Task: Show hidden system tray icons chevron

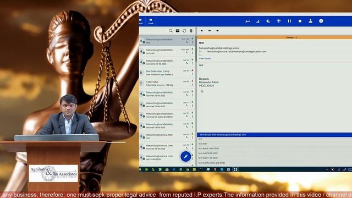Action: (327, 169)
